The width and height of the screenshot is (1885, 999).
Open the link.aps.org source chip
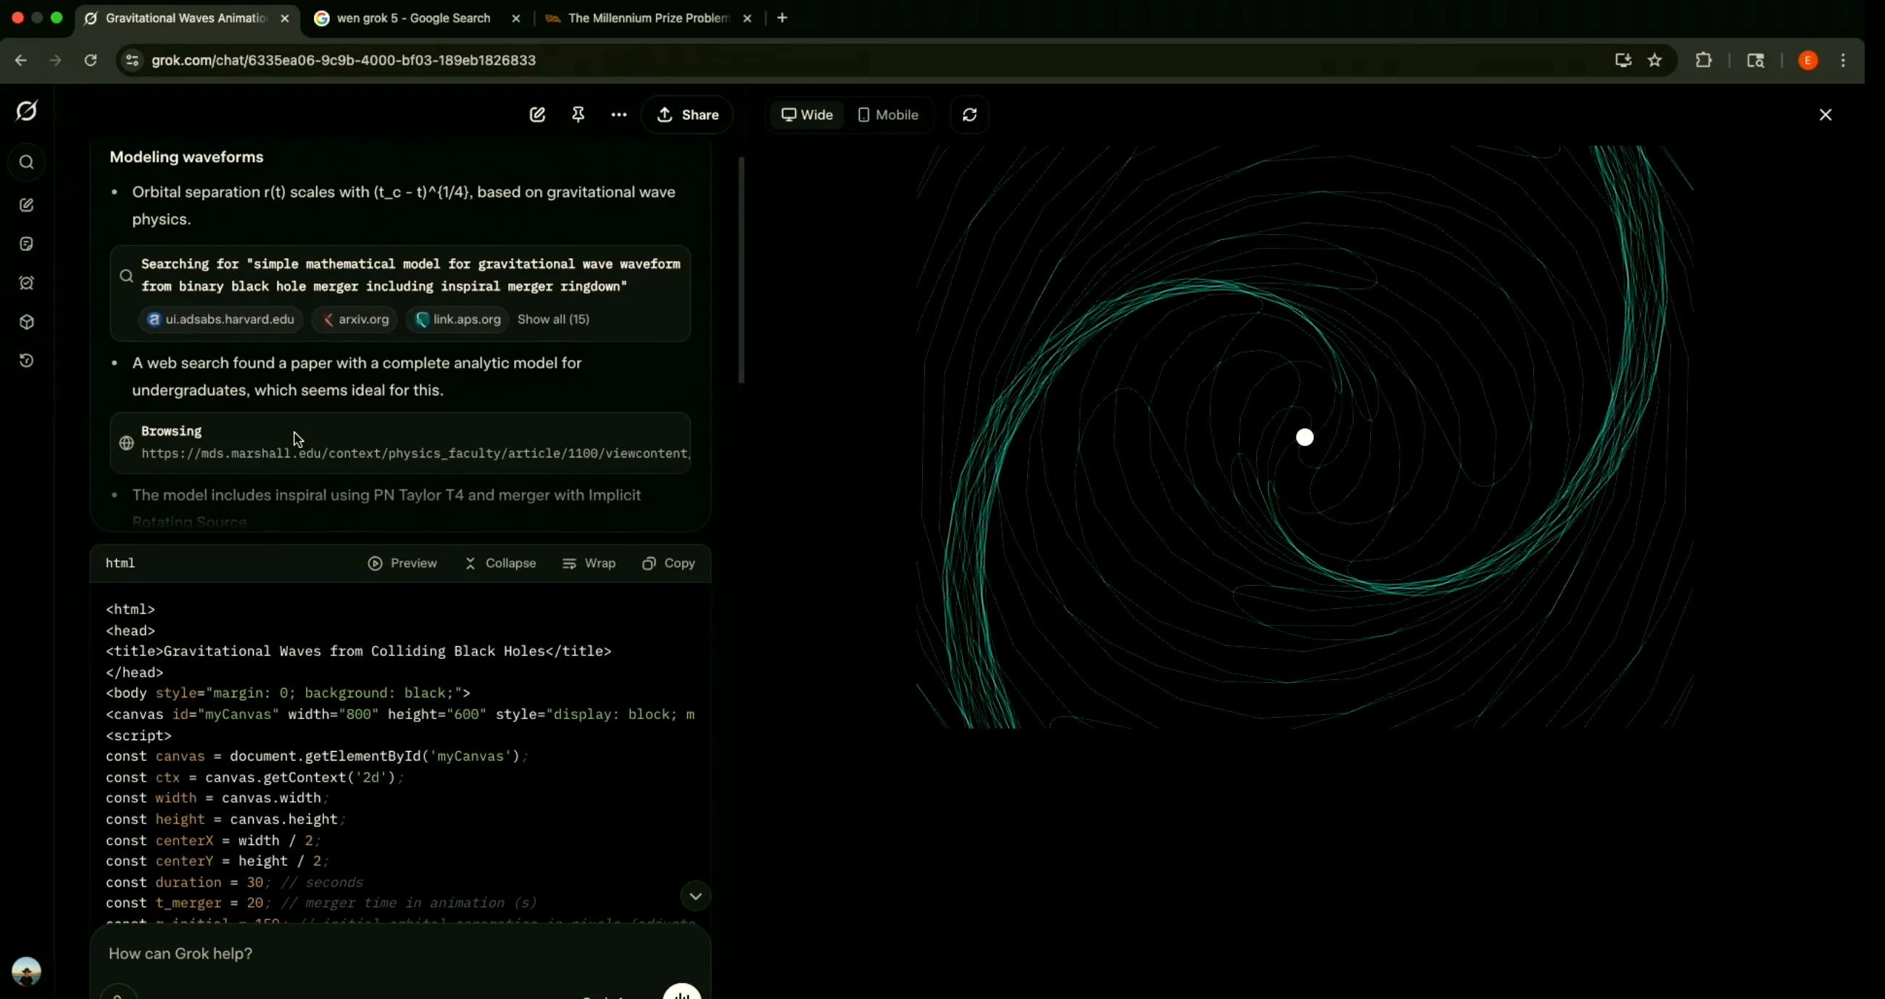457,320
